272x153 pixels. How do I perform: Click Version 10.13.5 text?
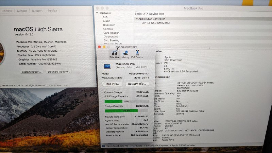point(24,35)
